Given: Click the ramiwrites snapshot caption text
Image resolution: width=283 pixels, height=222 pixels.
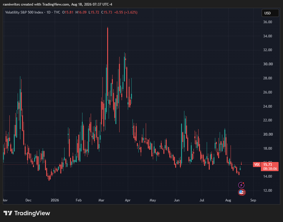Looking at the screenshot, I should [x=58, y=4].
